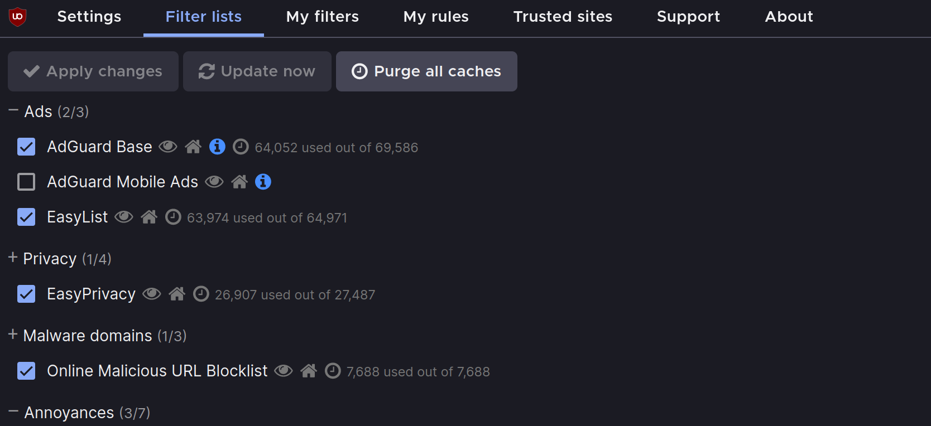Open Online Malicious URL Blocklist home icon
Screen dimensions: 931x426
(x=309, y=371)
